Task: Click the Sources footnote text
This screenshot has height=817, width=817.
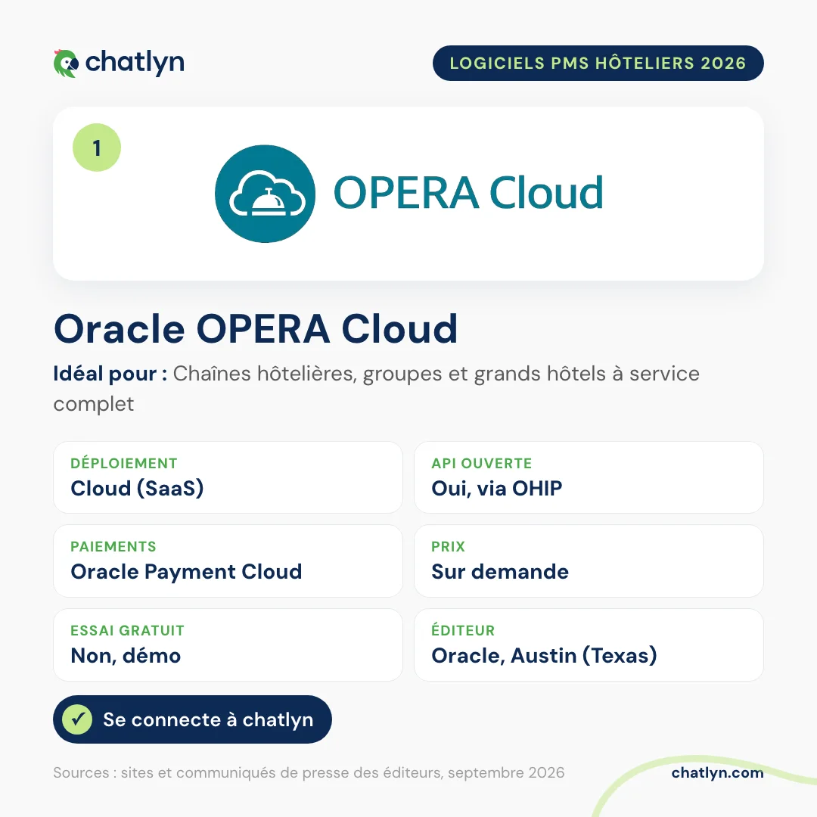Action: click(309, 772)
